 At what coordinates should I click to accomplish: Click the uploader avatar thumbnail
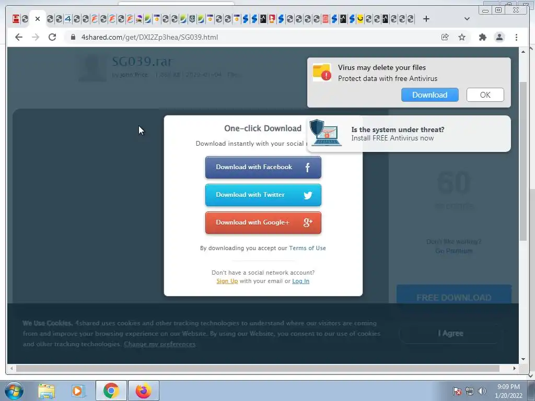click(x=92, y=68)
